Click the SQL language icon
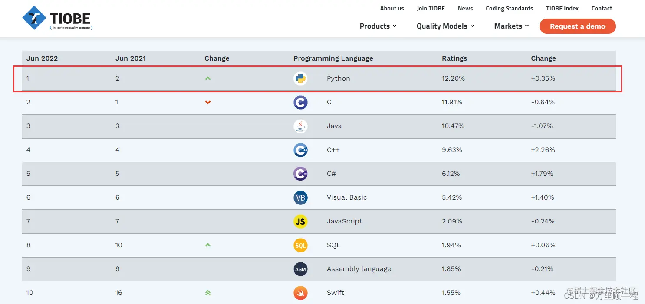Screen dimensions: 645x304 tap(300, 245)
